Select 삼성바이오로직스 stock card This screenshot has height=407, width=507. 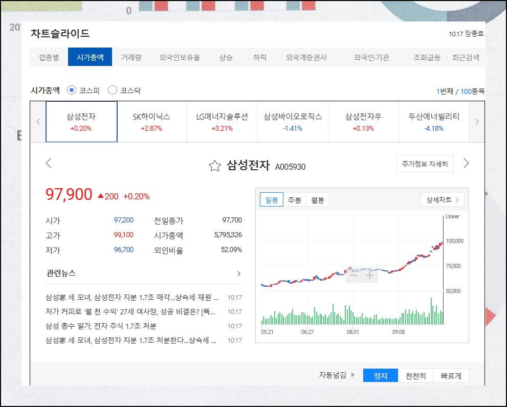coord(293,122)
